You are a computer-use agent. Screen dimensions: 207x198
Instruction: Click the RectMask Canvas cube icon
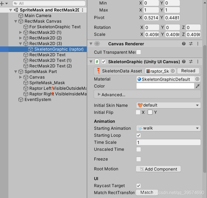pyautogui.click(x=21, y=21)
